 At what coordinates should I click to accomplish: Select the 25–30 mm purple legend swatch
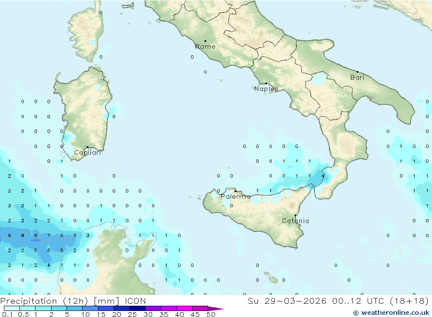[137, 308]
